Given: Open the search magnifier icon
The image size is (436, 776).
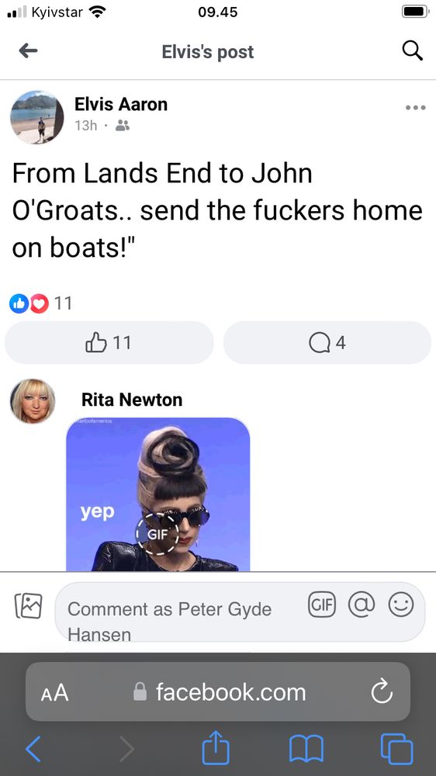Looking at the screenshot, I should tap(412, 50).
